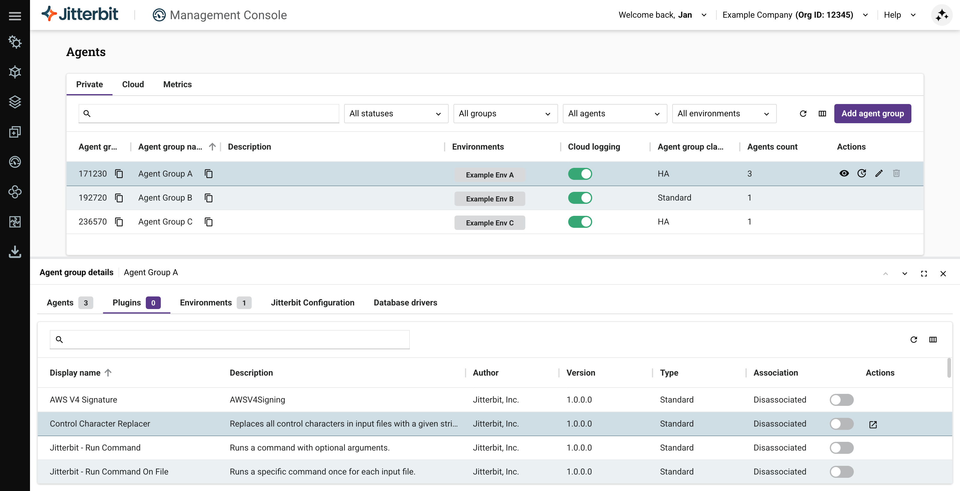Click the edit pencil icon for Agent Group A

coord(879,174)
